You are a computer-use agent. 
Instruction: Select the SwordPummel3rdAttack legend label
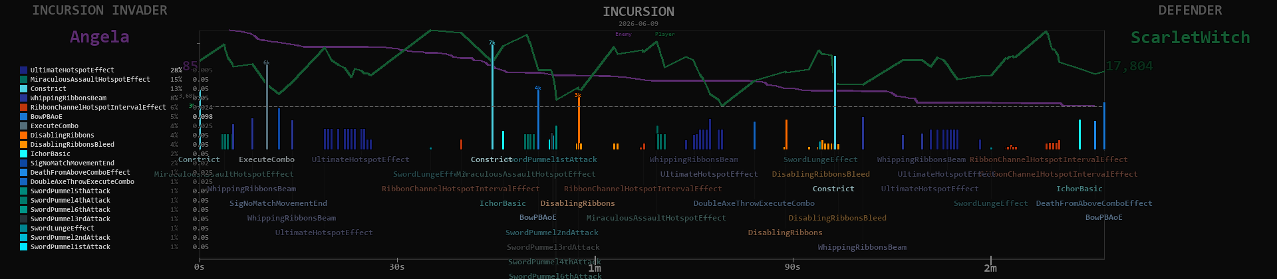pyautogui.click(x=71, y=219)
